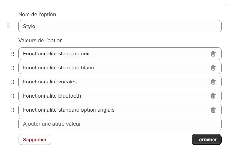
Task: Click drag handle for "Fonctionnalité bluetooth"
Action: [13, 96]
